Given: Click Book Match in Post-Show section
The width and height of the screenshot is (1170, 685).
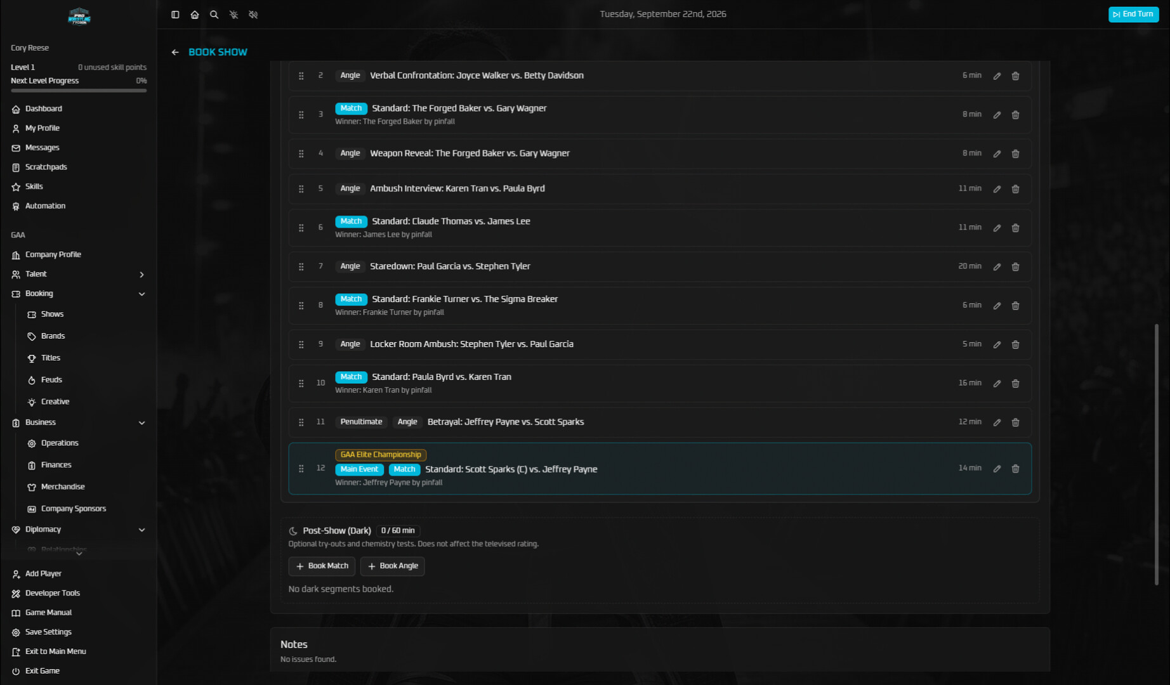Looking at the screenshot, I should (x=322, y=566).
